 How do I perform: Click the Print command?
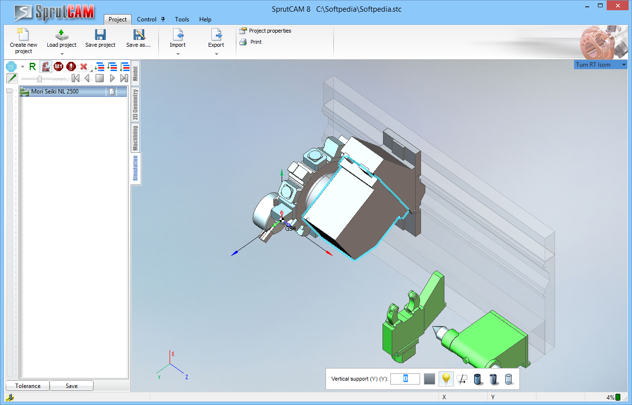[x=250, y=42]
